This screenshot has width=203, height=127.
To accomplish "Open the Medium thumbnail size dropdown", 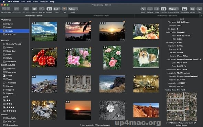I will [173, 9].
